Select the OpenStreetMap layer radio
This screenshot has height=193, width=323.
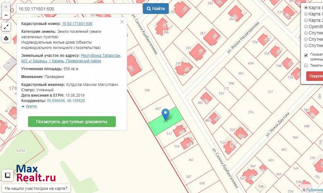(x=306, y=27)
